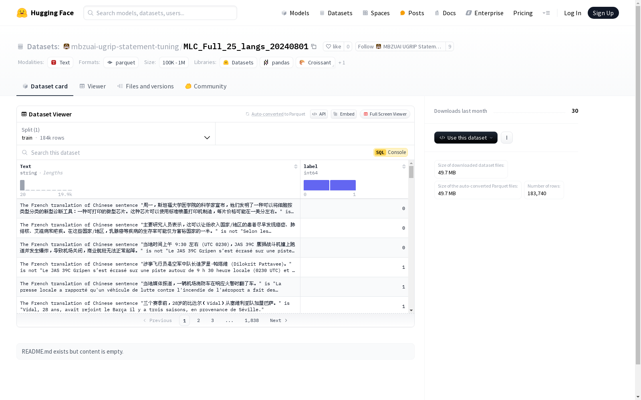Click the Hugging Face logo icon

click(x=22, y=13)
